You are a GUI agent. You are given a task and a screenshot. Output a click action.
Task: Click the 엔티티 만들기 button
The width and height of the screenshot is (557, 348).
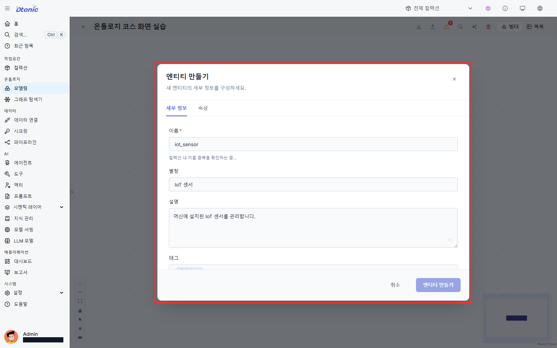[438, 285]
